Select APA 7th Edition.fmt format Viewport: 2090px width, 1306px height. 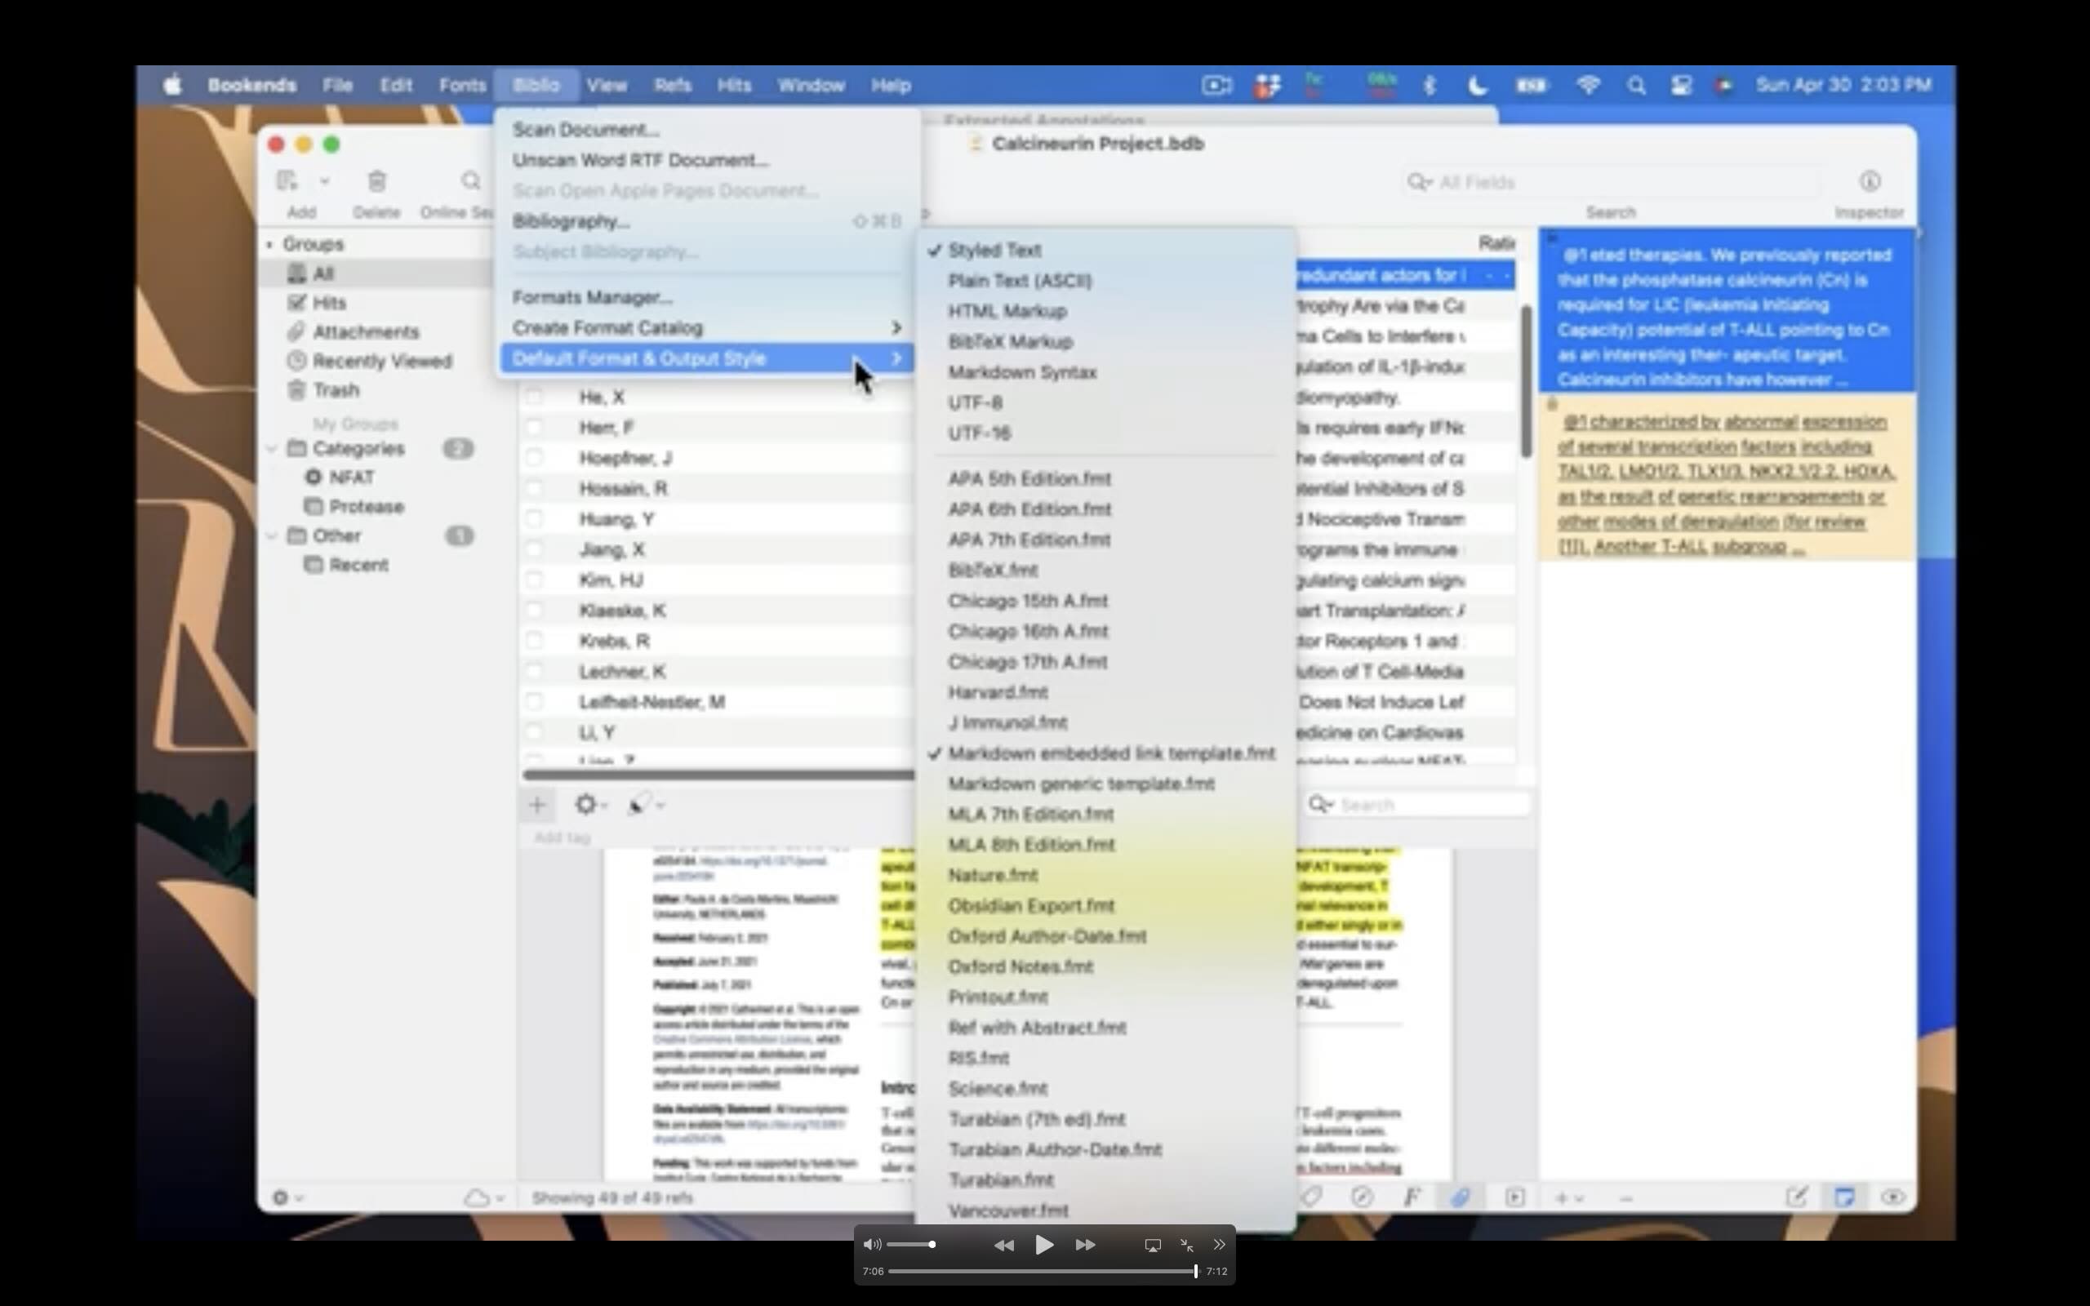click(x=1029, y=540)
